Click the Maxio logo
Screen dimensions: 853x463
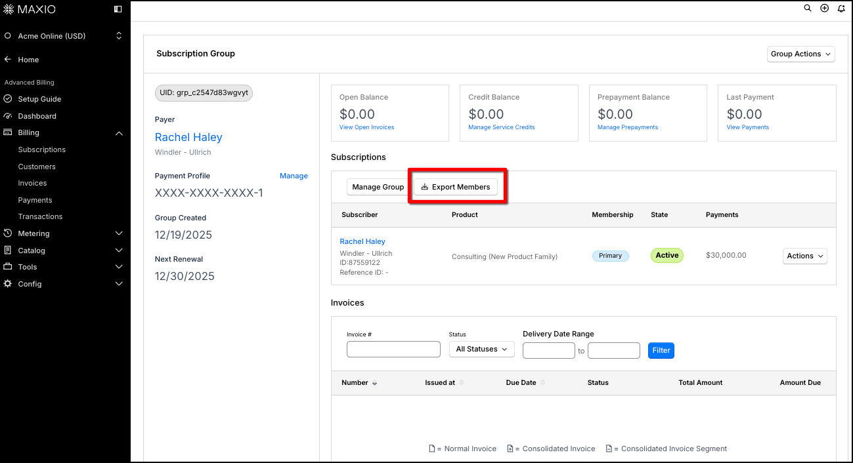pos(30,9)
